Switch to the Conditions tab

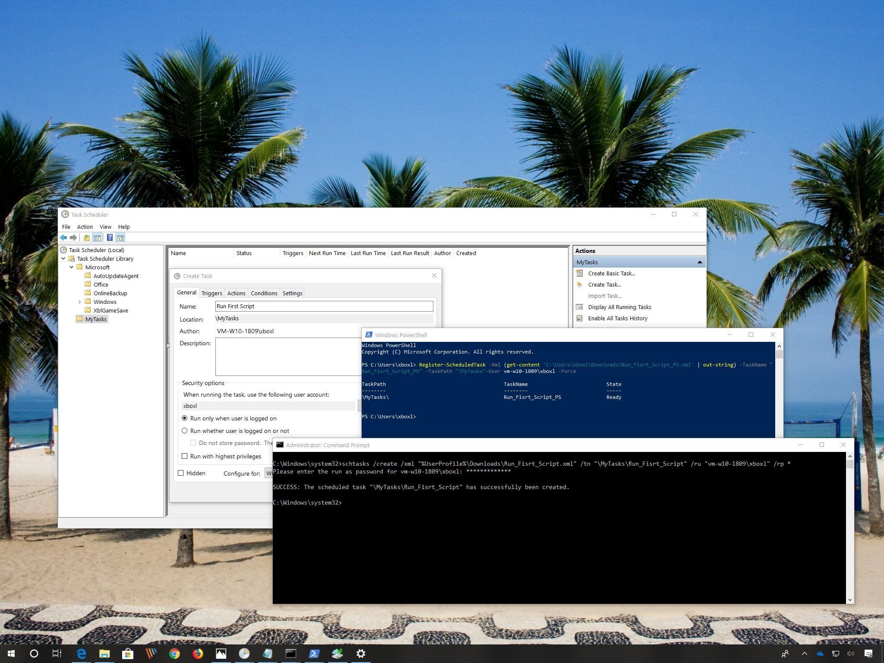(264, 293)
